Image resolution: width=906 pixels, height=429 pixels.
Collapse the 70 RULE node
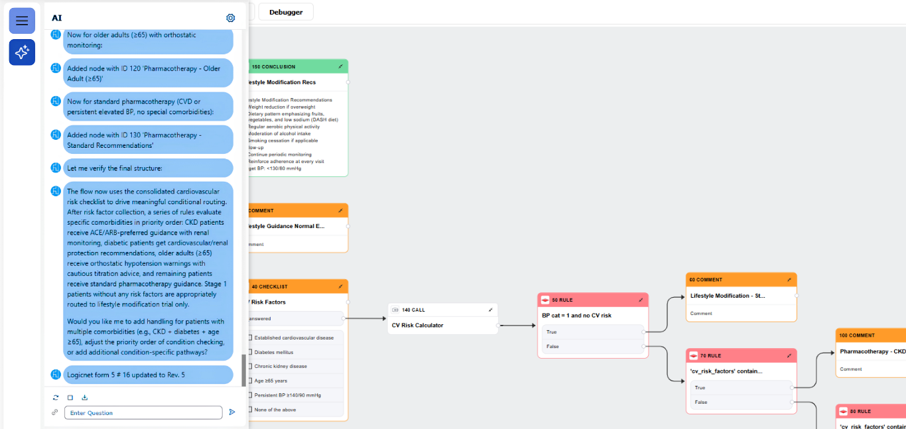(789, 355)
